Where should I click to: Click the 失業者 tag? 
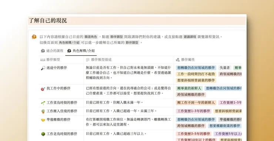click(x=225, y=68)
